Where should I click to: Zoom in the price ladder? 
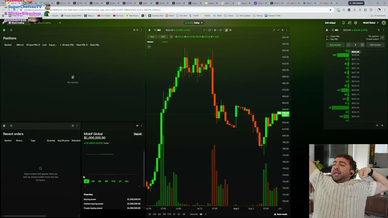click(x=382, y=125)
